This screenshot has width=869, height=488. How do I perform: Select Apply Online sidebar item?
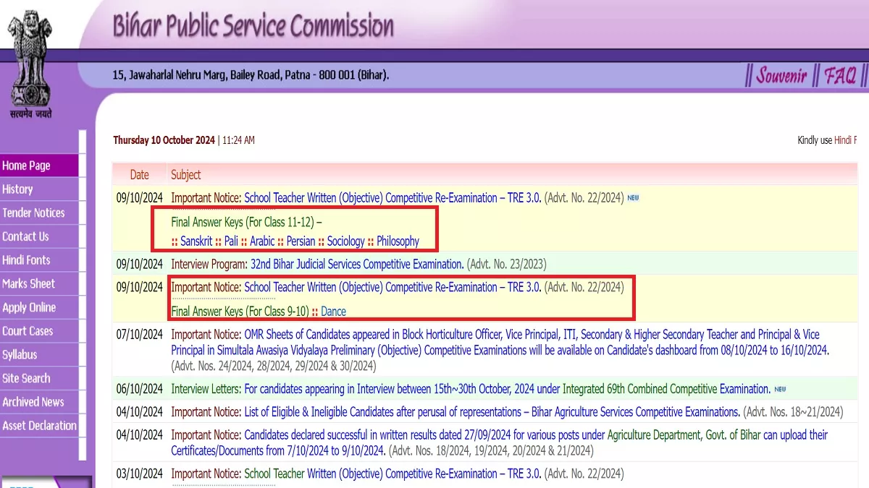[x=40, y=307]
